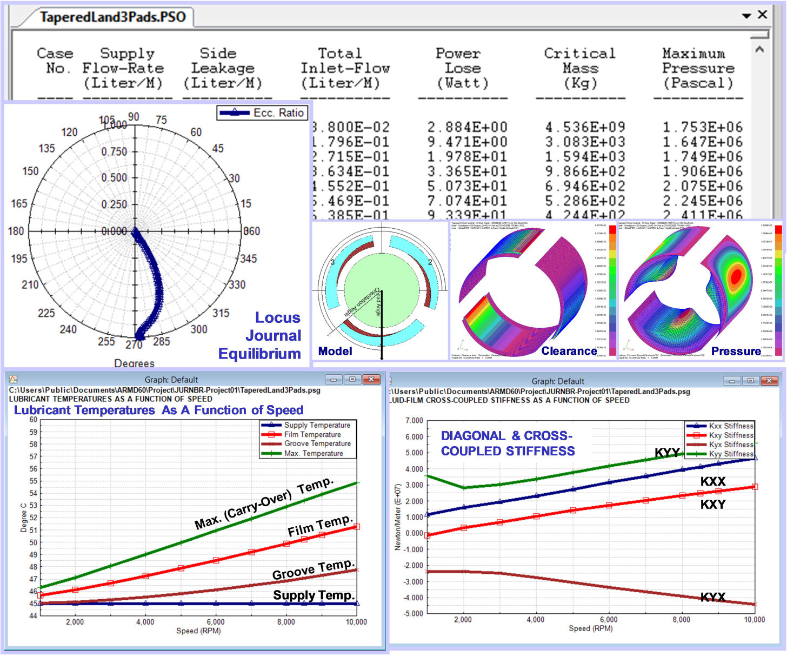This screenshot has height=656, width=787.
Task: Select the power loss value 9.471E+00
Action: coord(468,142)
